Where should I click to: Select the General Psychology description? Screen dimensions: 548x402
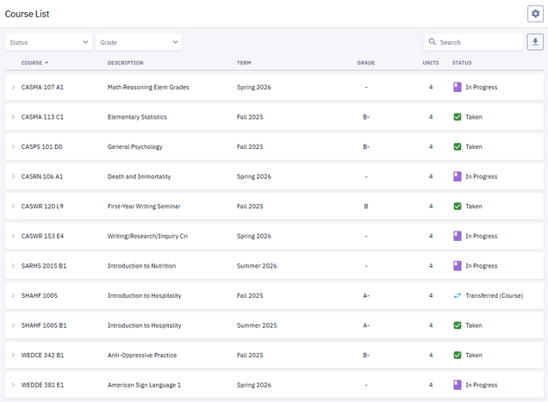[x=135, y=147]
